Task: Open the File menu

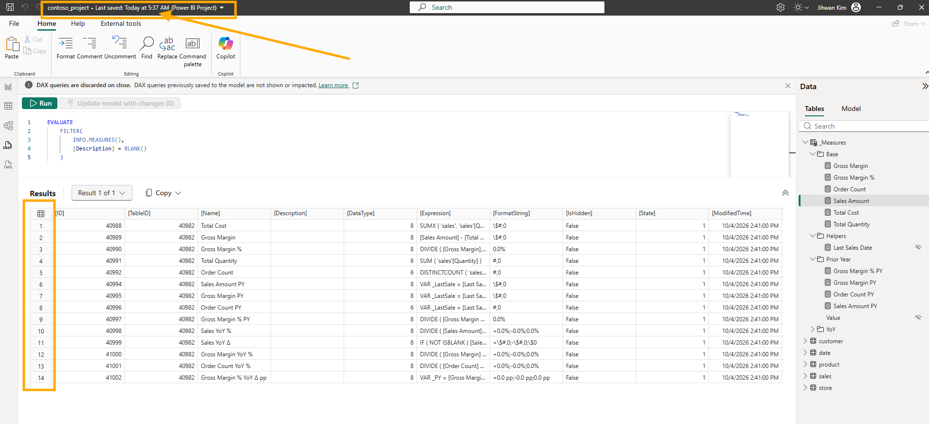Action: [14, 23]
